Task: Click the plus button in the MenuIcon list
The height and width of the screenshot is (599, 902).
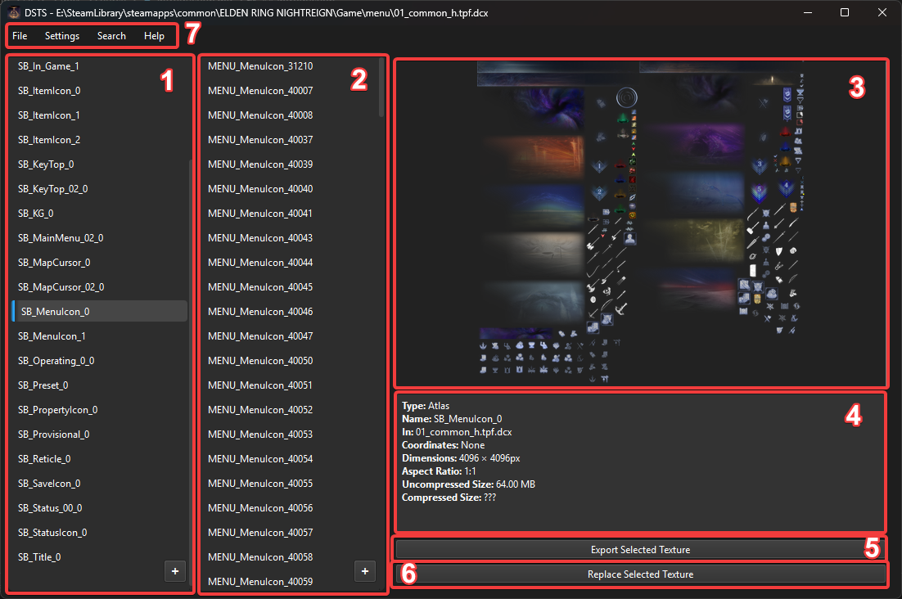Action: (365, 571)
